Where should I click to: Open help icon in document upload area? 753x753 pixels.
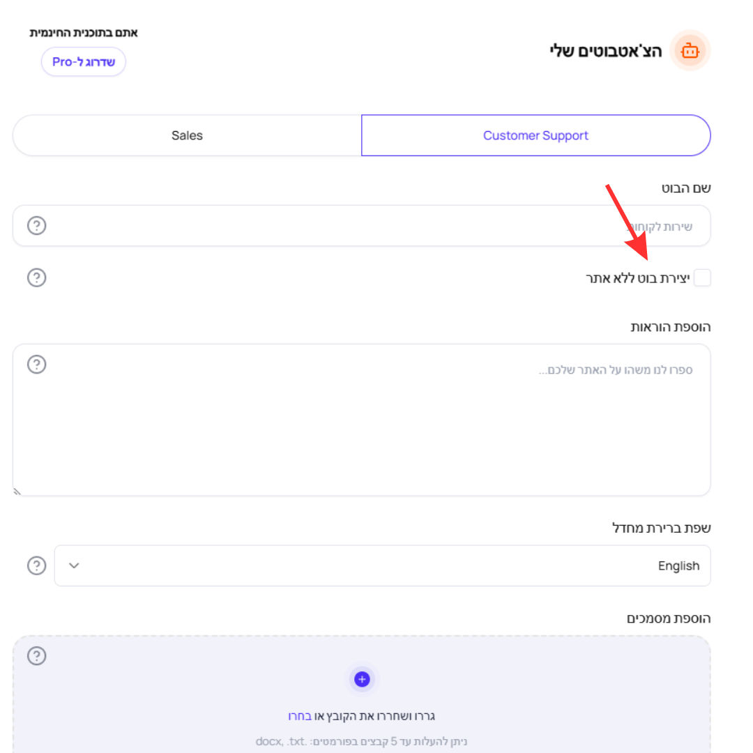click(x=36, y=655)
